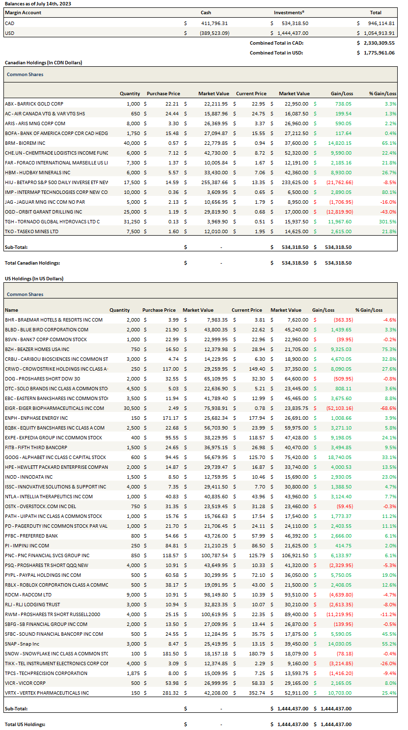Click the SNAP - Snap Inc 55.2% gain
Screen dimensions: 408x730
388,644
